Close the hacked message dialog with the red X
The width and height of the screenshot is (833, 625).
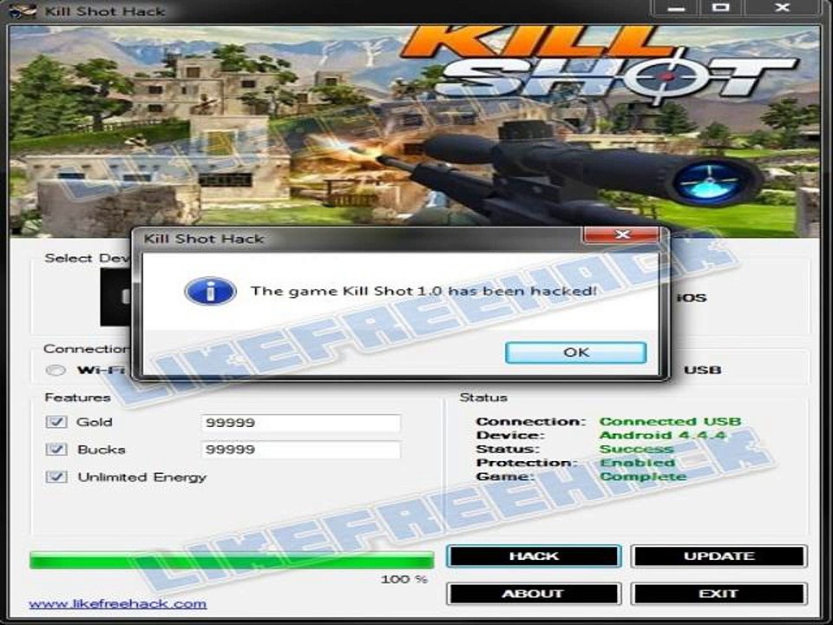point(622,234)
